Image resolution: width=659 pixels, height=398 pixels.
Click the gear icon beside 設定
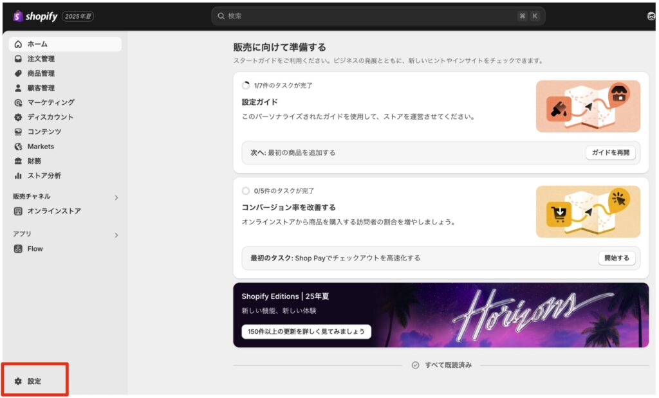18,381
